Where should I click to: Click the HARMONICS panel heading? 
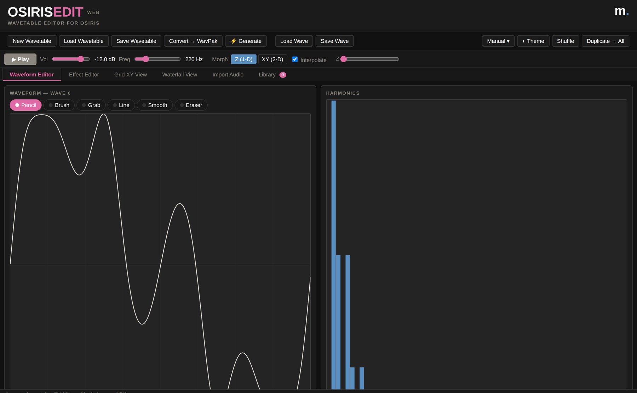(x=343, y=93)
